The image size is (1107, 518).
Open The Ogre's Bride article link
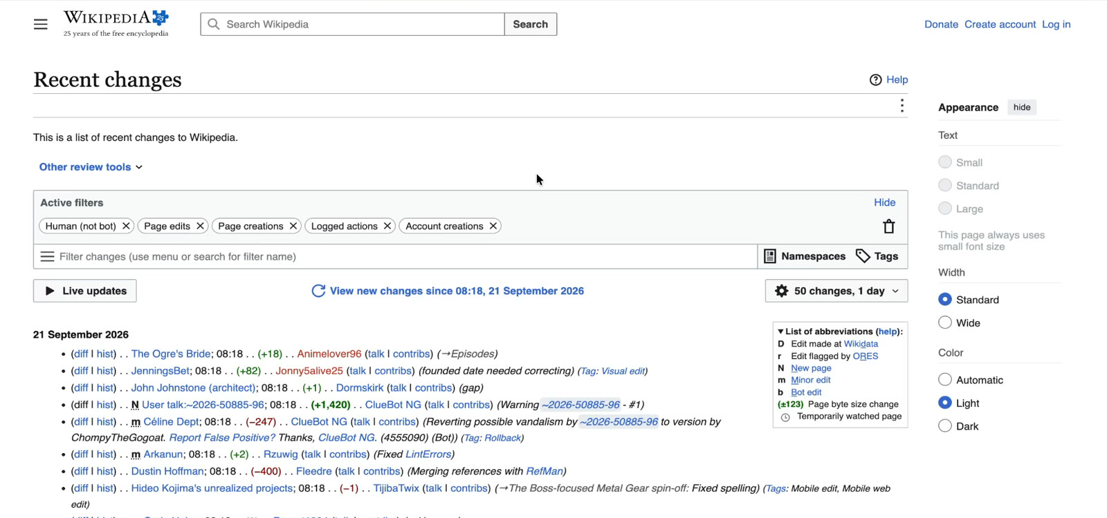tap(171, 354)
